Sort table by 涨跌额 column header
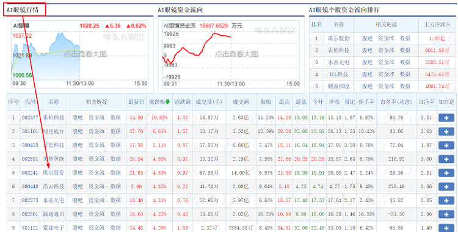This screenshot has width=458, height=232. [x=183, y=102]
